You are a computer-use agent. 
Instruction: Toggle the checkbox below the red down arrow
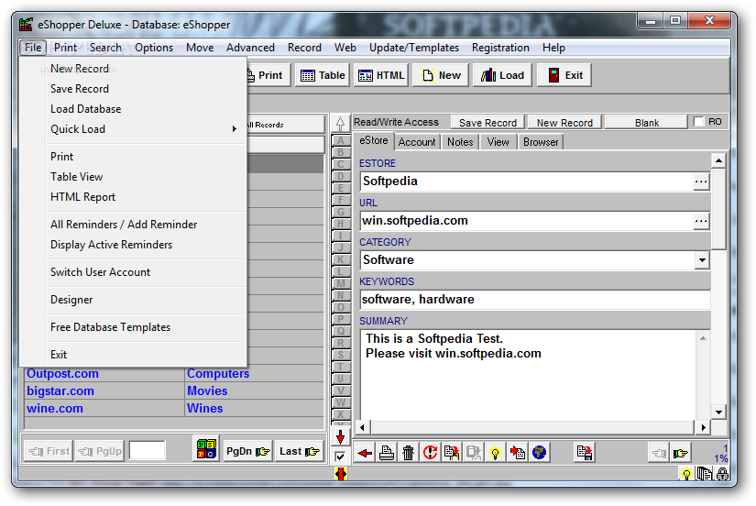pyautogui.click(x=340, y=456)
